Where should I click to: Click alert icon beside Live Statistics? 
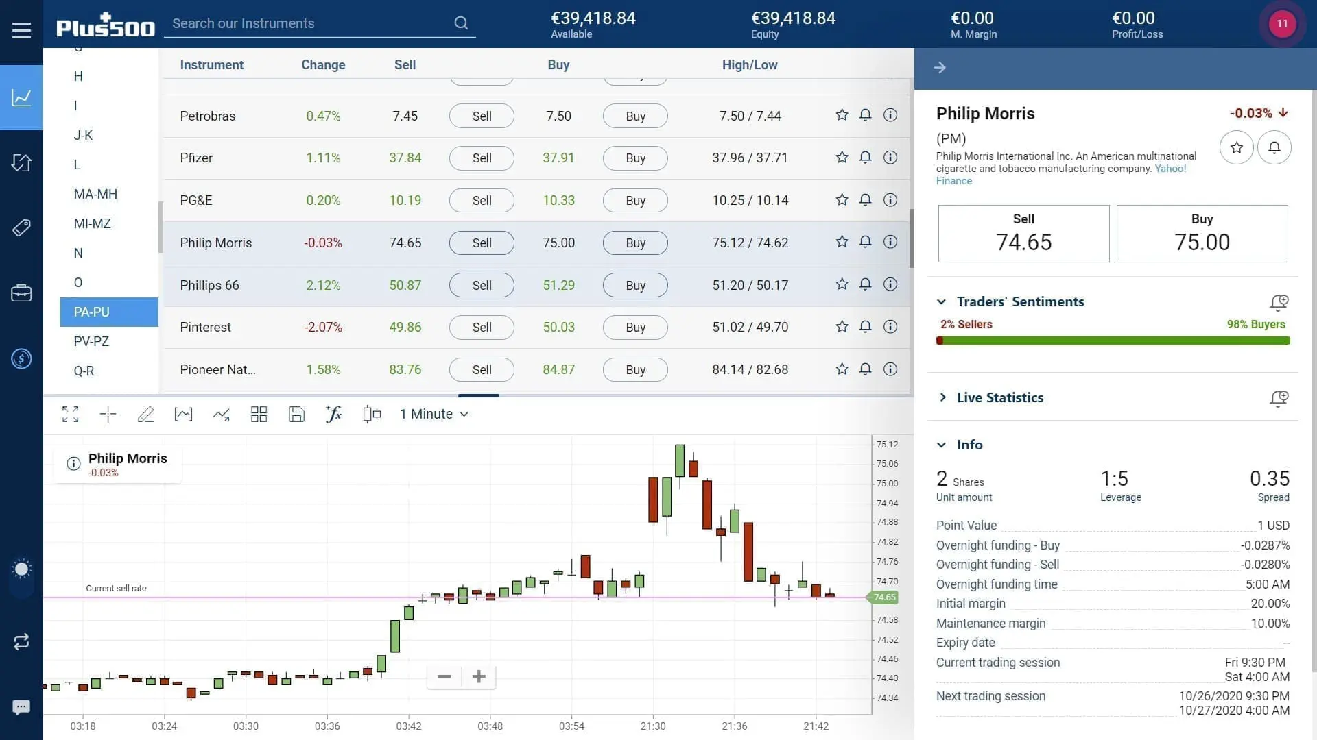click(x=1279, y=398)
